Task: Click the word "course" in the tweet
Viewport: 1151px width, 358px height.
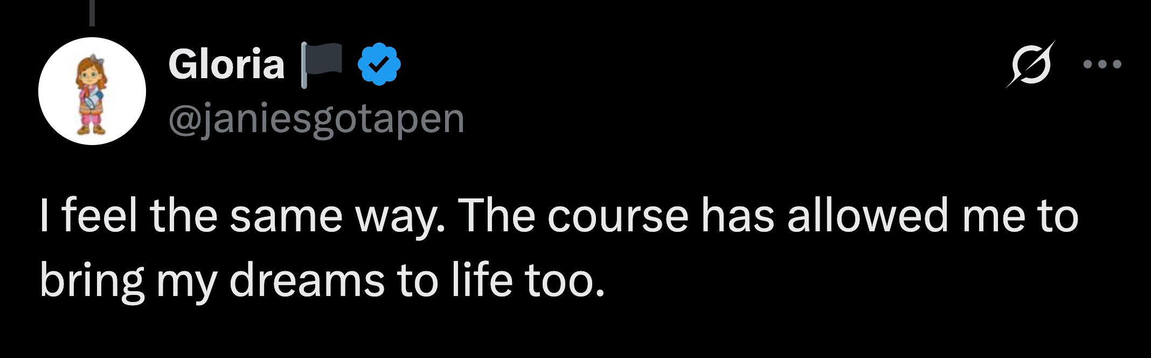Action: pos(618,216)
